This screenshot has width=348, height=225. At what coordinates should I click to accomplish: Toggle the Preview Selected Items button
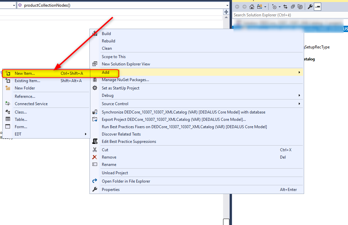[317, 6]
